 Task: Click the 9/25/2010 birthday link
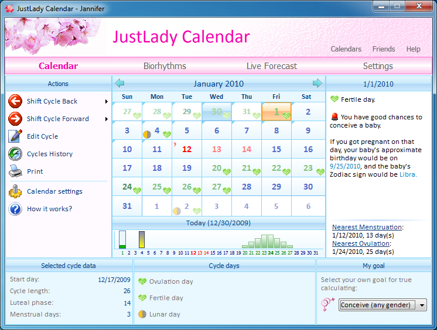[346, 166]
